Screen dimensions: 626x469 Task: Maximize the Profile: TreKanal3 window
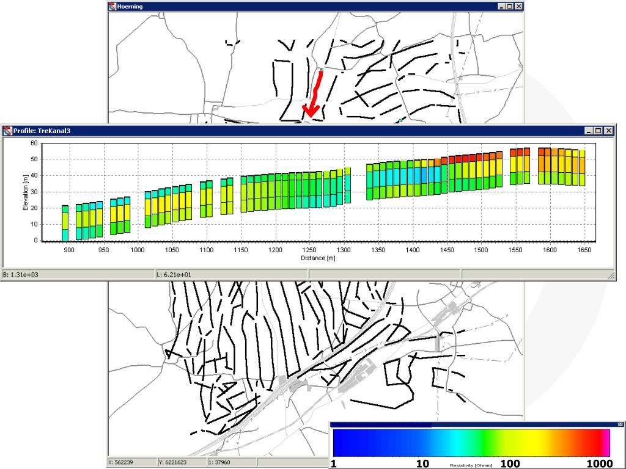(598, 131)
